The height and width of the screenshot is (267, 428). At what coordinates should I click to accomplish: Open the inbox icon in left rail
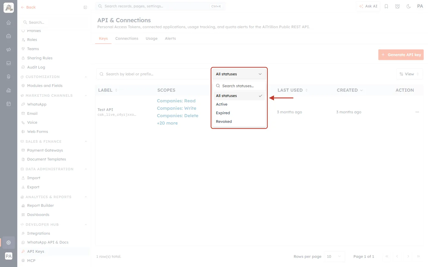tap(9, 63)
